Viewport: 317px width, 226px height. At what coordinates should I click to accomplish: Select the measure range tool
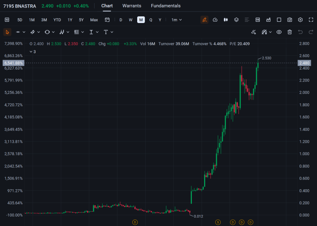click(91, 32)
